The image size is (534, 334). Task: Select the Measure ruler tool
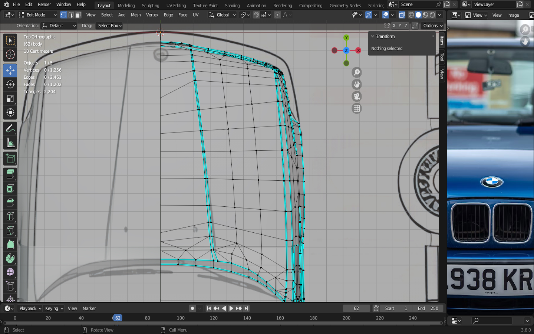click(x=10, y=143)
